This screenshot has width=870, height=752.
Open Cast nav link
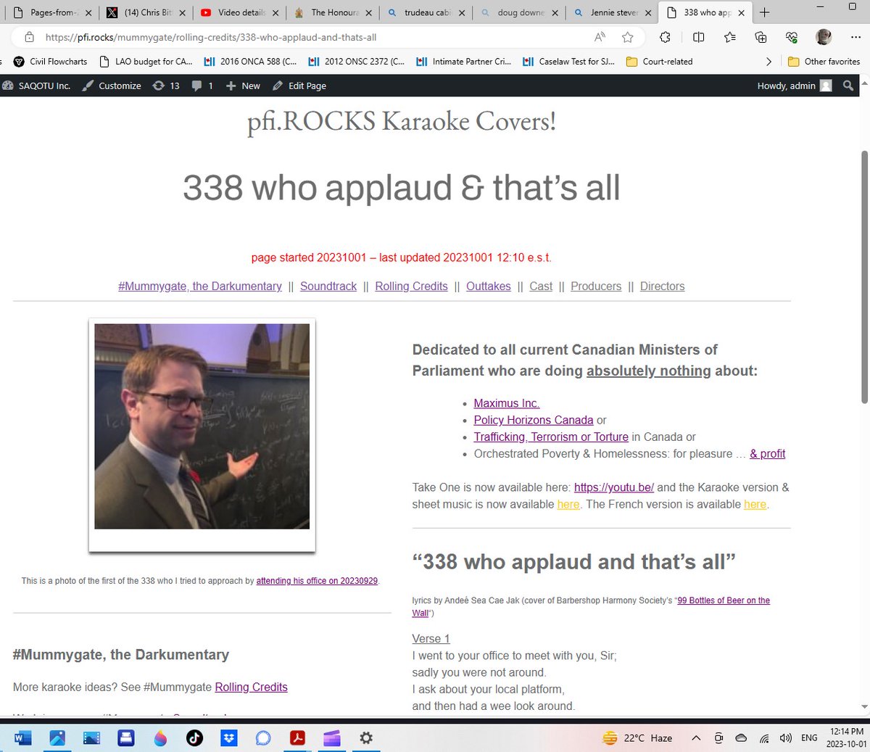[541, 286]
